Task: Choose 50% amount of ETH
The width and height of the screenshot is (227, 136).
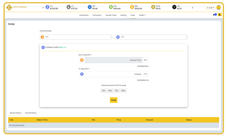Action: [x=110, y=91]
